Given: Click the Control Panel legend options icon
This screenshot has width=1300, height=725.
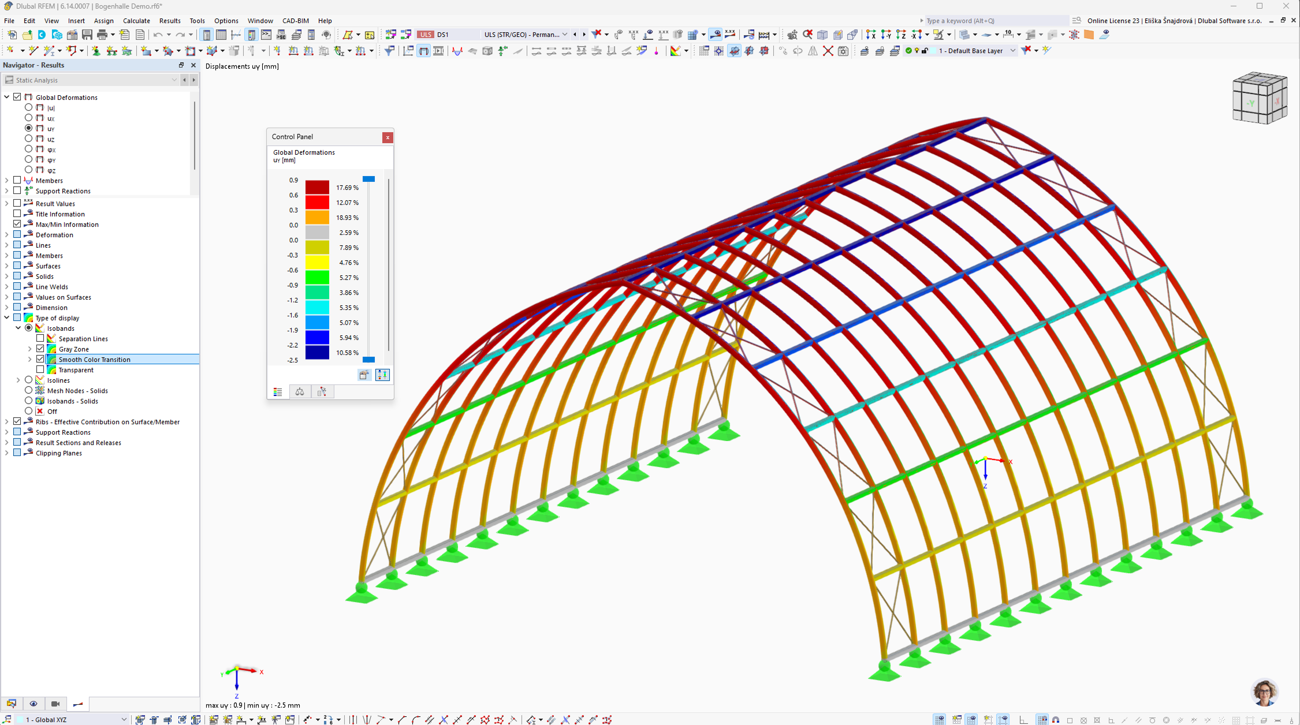Looking at the screenshot, I should pos(364,375).
